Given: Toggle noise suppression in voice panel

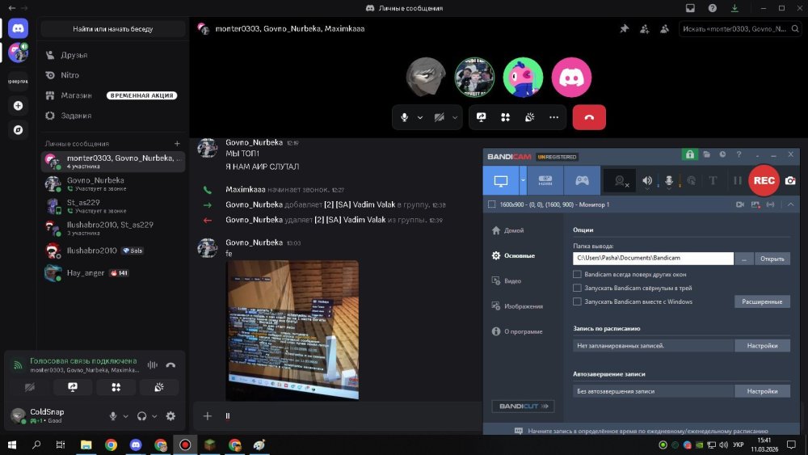Looking at the screenshot, I should pos(153,364).
